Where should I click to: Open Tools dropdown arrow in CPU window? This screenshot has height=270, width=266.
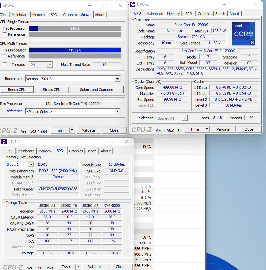point(207,129)
